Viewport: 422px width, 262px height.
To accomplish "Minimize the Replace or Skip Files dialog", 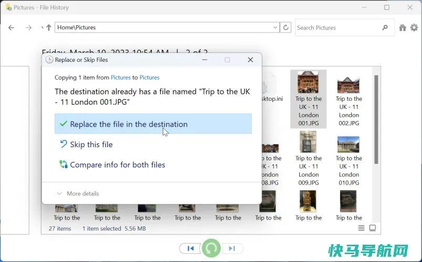I will pos(205,60).
